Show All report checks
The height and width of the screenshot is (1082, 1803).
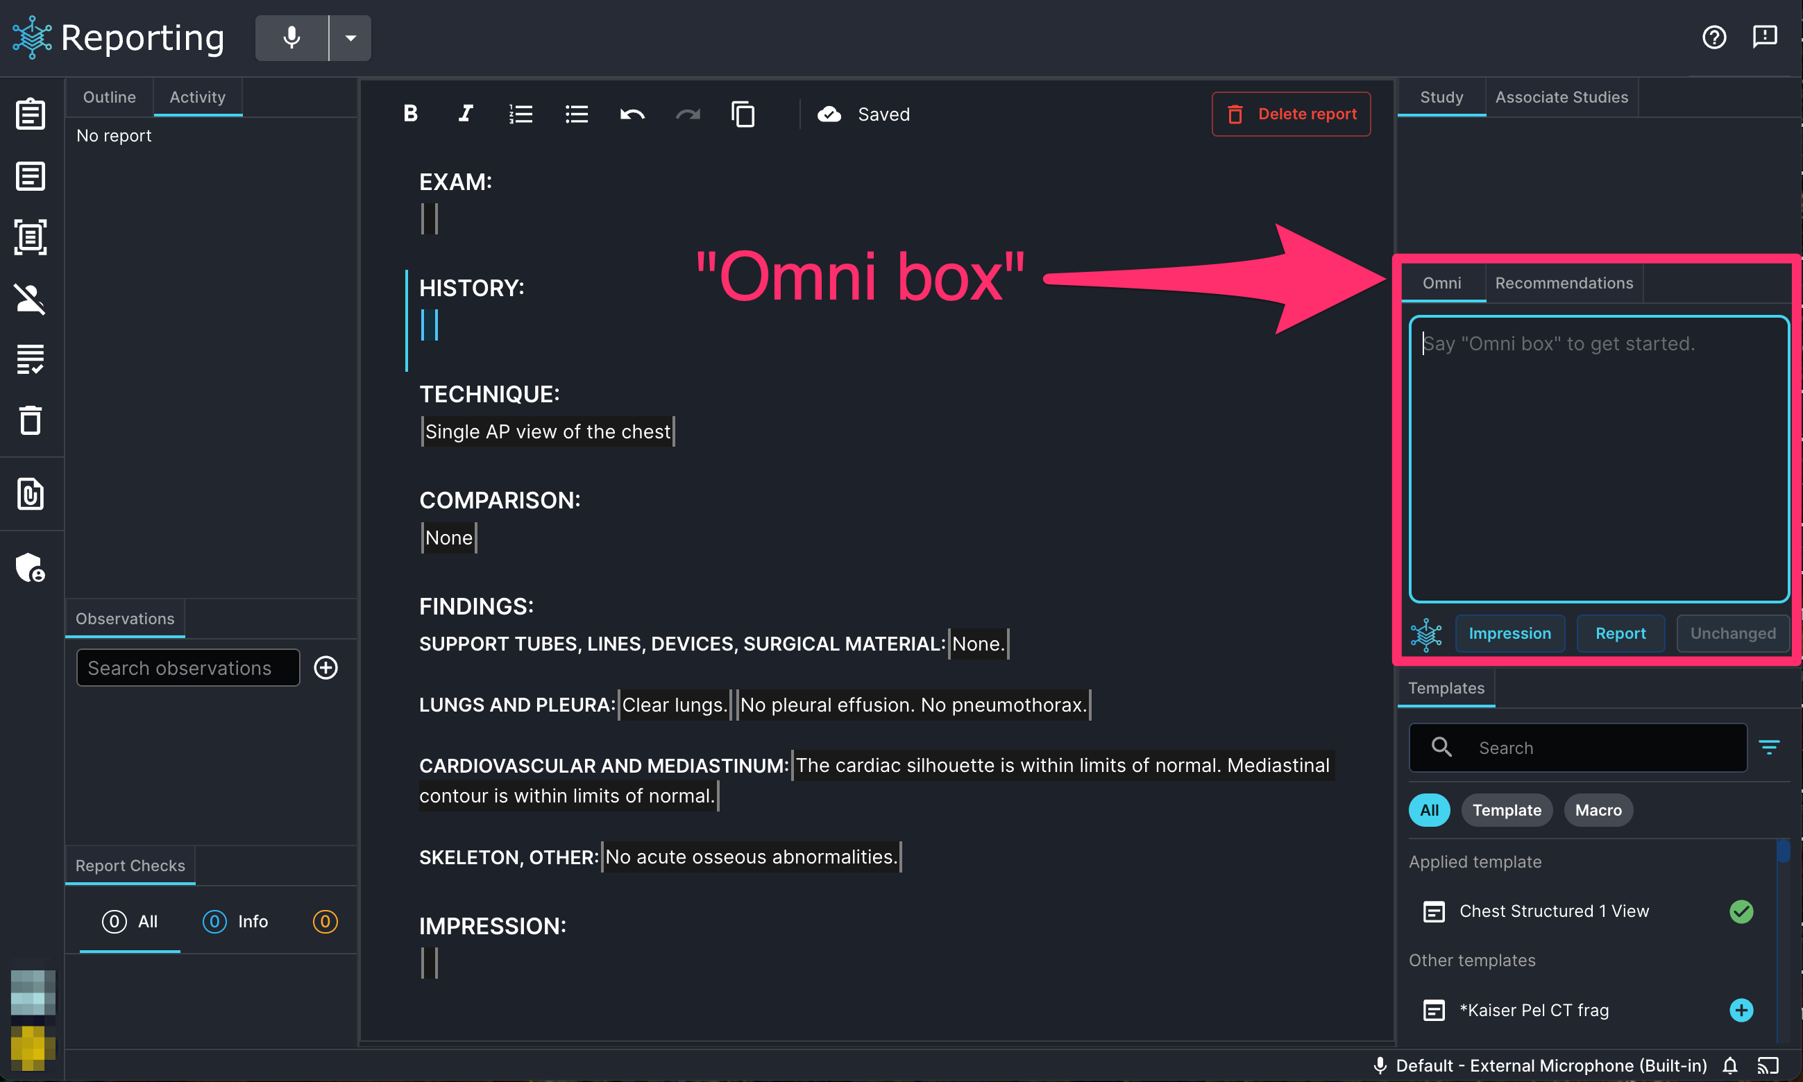(130, 922)
